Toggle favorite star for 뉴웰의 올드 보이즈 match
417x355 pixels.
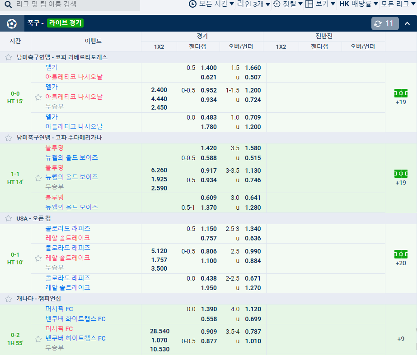(x=38, y=178)
